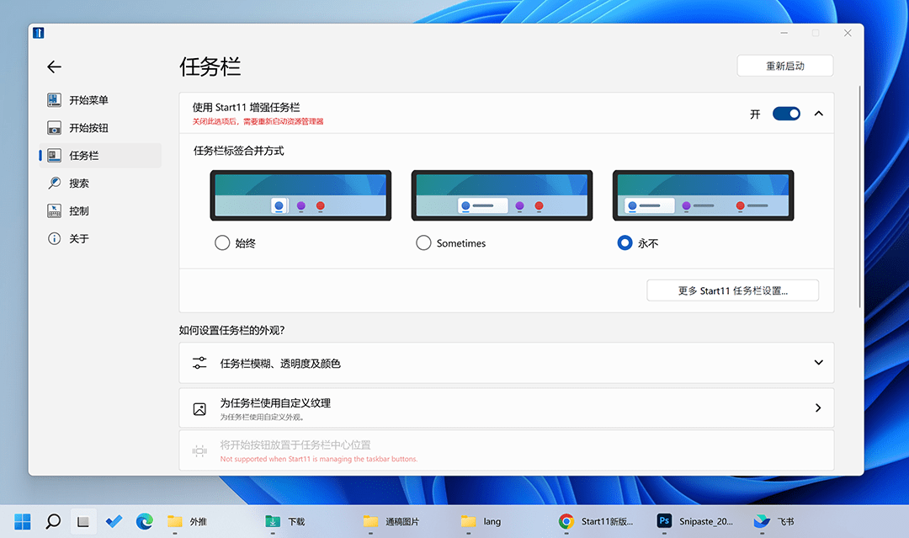Click the 开始菜单 sidebar icon
This screenshot has height=538, width=909.
54,100
